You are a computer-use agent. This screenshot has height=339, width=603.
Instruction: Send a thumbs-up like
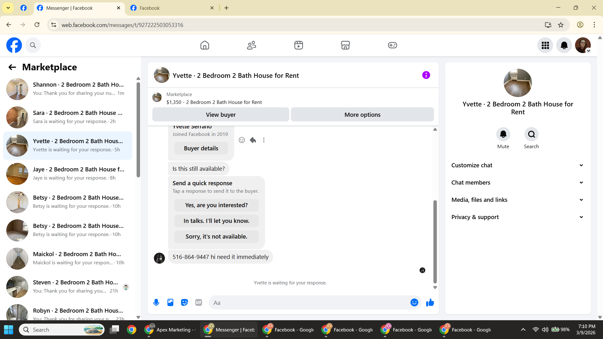click(x=430, y=303)
